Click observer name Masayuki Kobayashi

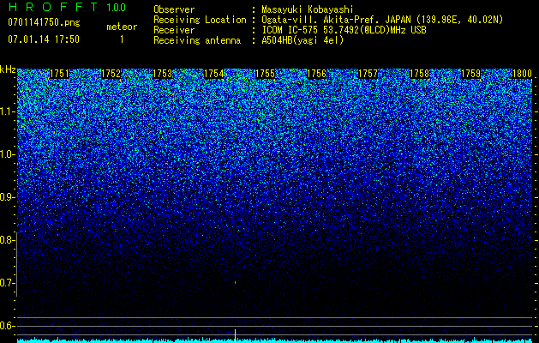tap(307, 9)
